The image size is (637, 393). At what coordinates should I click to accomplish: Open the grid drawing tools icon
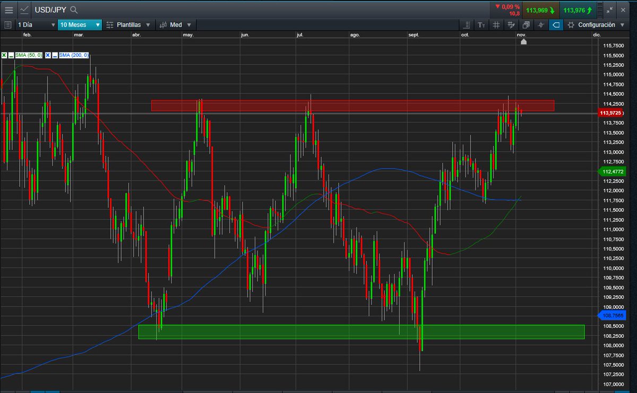click(x=511, y=24)
